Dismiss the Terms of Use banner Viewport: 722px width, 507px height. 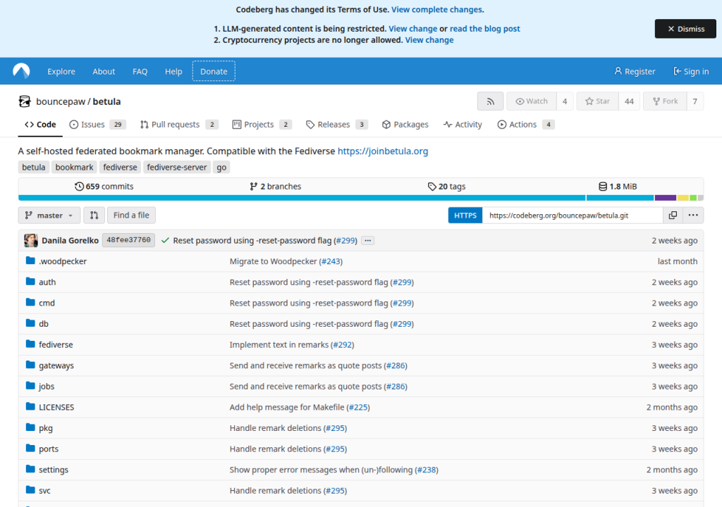pos(685,29)
